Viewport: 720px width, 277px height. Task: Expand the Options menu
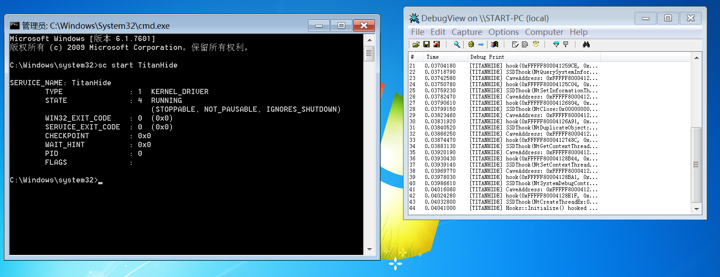[x=503, y=32]
